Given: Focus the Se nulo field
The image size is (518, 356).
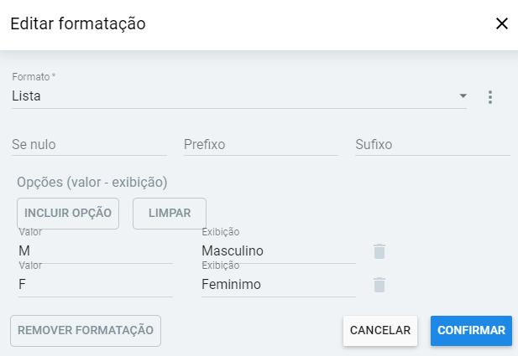Looking at the screenshot, I should click(x=89, y=145).
